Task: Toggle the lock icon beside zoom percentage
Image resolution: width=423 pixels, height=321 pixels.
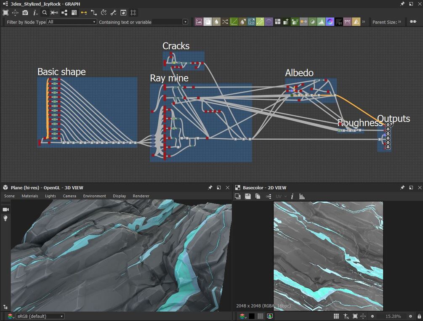Action: pyautogui.click(x=419, y=316)
